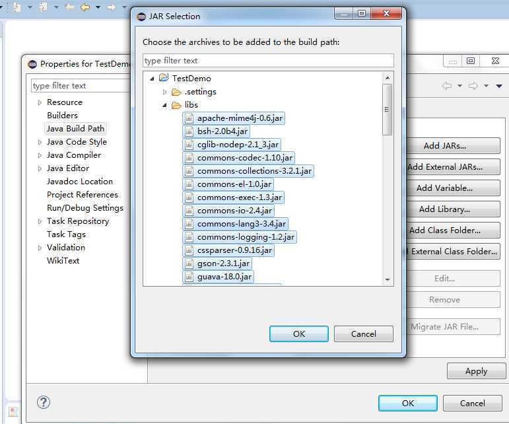Expand Task Repository node
The height and width of the screenshot is (424, 509).
pos(40,221)
